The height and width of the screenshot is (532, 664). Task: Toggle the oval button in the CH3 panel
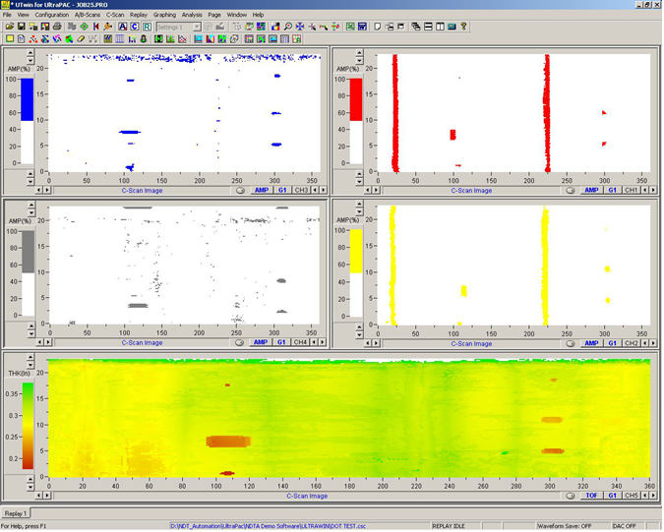click(240, 191)
